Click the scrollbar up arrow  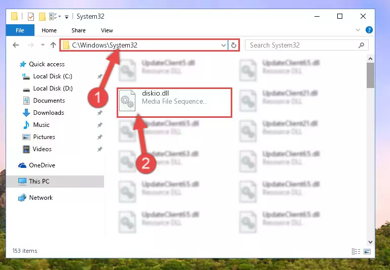click(370, 59)
